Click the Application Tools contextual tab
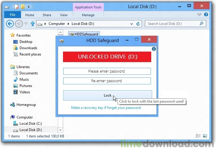The height and width of the screenshot is (153, 216). pos(88,7)
